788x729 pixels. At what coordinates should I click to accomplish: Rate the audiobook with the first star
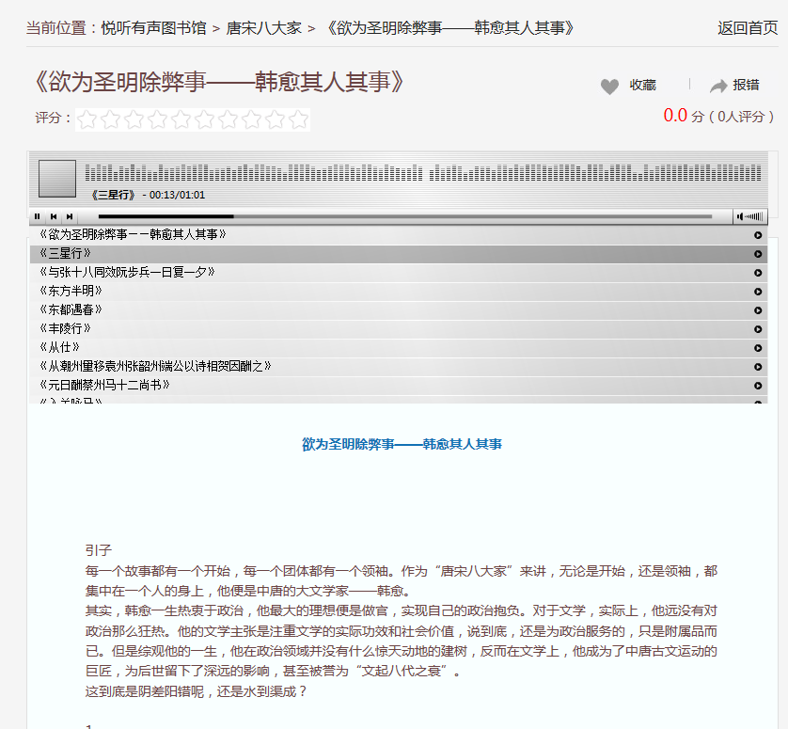point(87,119)
